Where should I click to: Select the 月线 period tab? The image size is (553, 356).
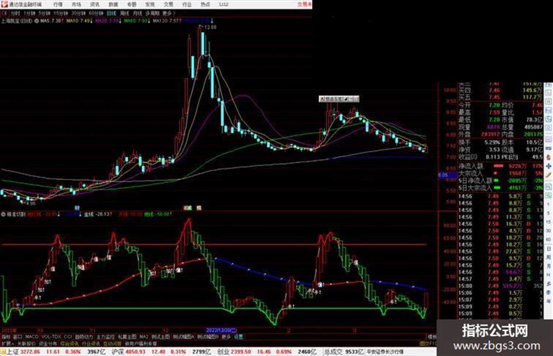pyautogui.click(x=137, y=13)
